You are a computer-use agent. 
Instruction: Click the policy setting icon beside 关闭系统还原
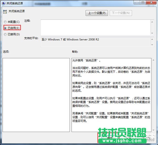click(5, 12)
